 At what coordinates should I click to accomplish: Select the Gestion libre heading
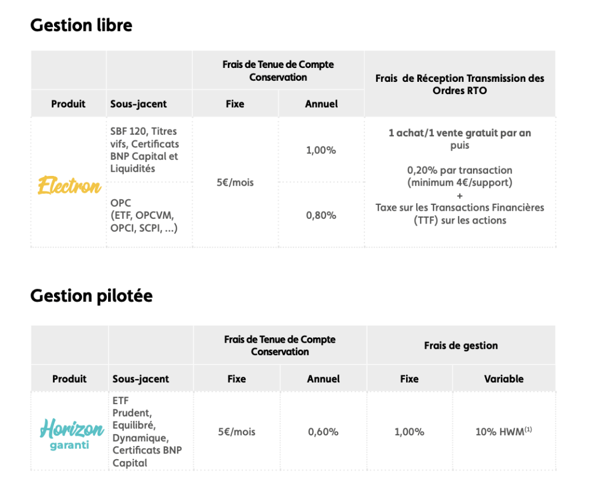click(x=81, y=26)
